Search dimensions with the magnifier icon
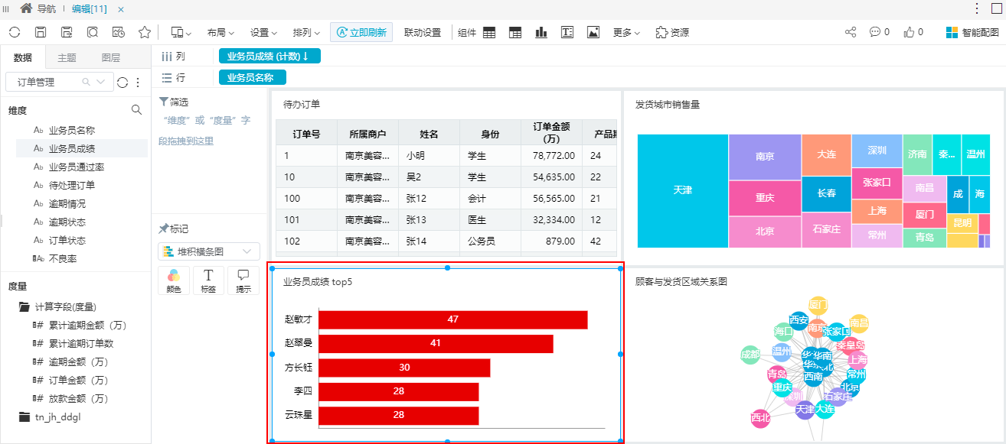The image size is (1006, 444). pyautogui.click(x=137, y=110)
